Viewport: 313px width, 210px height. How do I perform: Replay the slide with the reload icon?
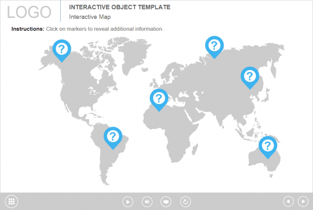185,202
